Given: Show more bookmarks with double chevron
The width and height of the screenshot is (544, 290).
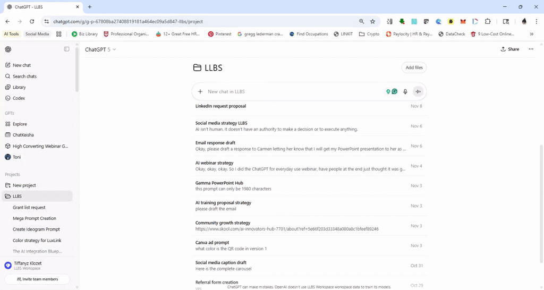Looking at the screenshot, I should click(531, 34).
